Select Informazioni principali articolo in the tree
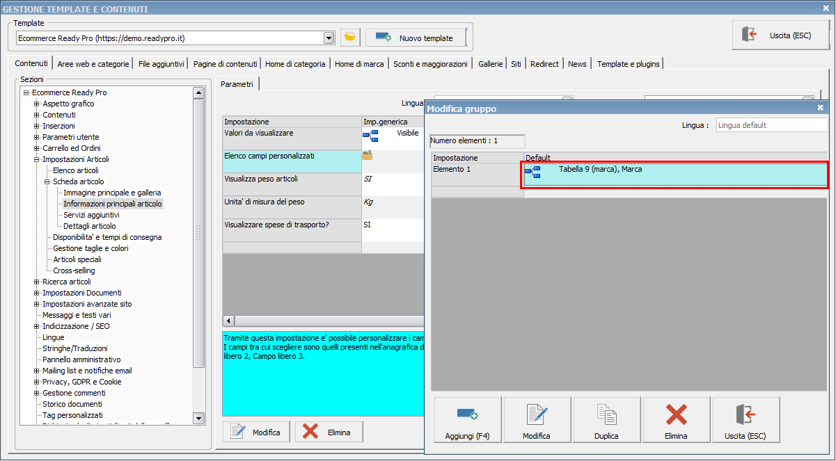This screenshot has height=461, width=836. click(113, 204)
